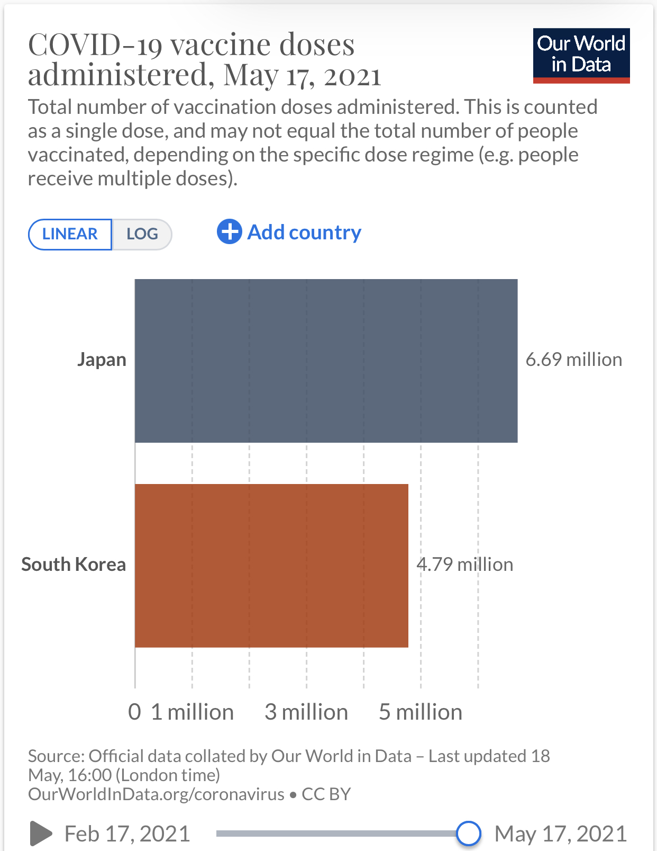Select the South Korea country label

point(74,565)
